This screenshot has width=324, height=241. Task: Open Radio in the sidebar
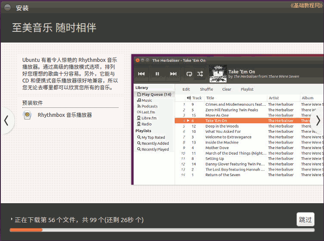tap(144, 124)
